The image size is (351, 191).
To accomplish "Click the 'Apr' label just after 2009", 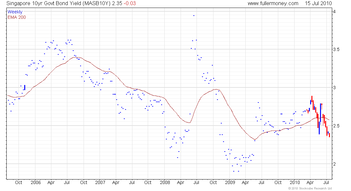I will (245, 182).
